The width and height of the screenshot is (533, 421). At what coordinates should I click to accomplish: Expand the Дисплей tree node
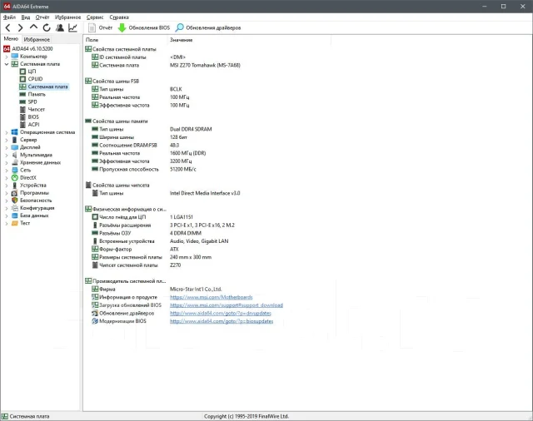coord(7,147)
